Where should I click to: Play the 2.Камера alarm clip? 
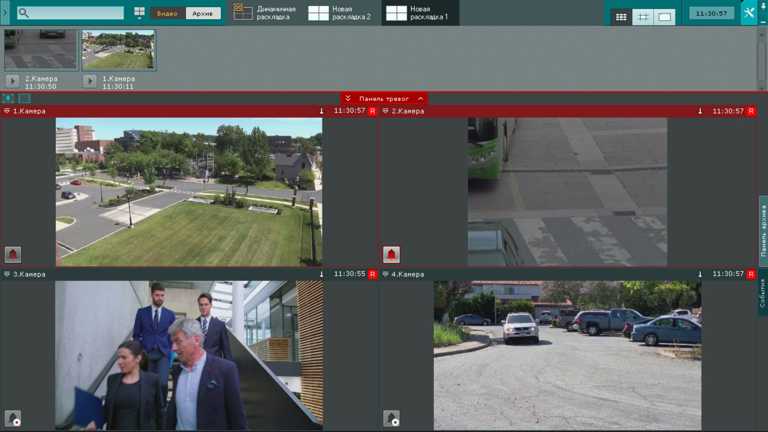[x=12, y=82]
